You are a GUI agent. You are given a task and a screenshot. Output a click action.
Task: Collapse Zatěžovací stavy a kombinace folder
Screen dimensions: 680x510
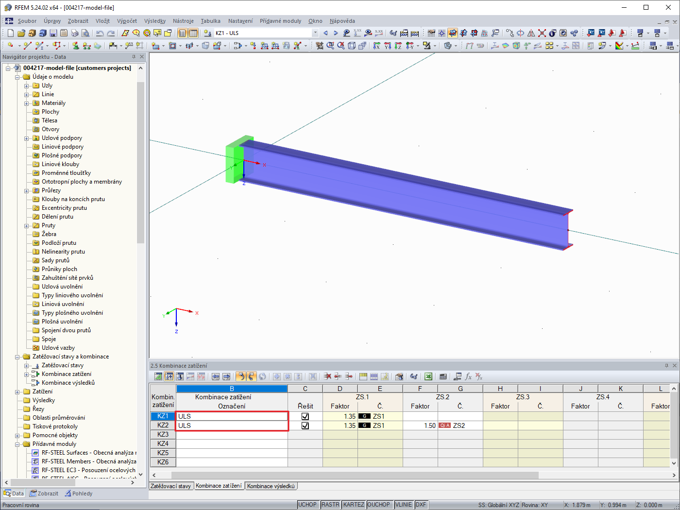(x=17, y=357)
